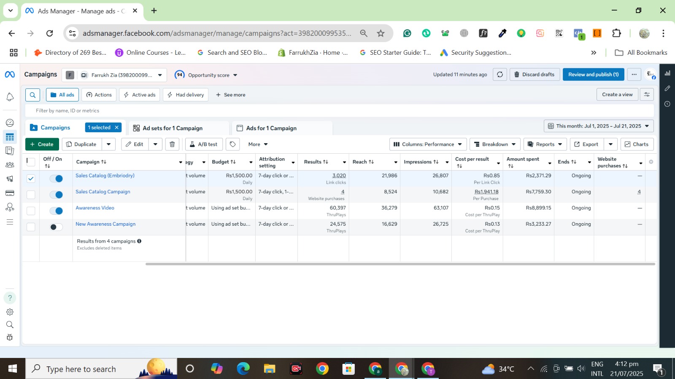Switch to Ad sets for 1 Campaign tab
The width and height of the screenshot is (675, 379).
[x=178, y=128]
